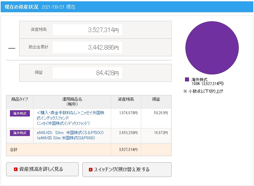254x186 pixels.
Task: Click the date 2021/09/21 現在
Action: [58, 7]
